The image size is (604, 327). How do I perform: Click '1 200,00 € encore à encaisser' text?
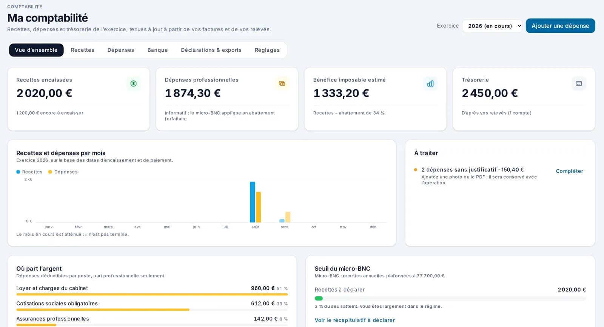[50, 113]
